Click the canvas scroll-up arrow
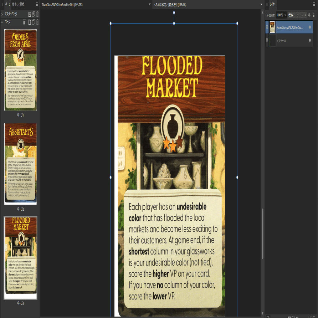The width and height of the screenshot is (318, 318). 262,12
